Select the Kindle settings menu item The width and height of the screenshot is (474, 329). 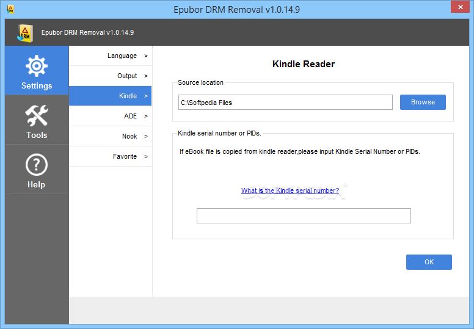point(111,96)
